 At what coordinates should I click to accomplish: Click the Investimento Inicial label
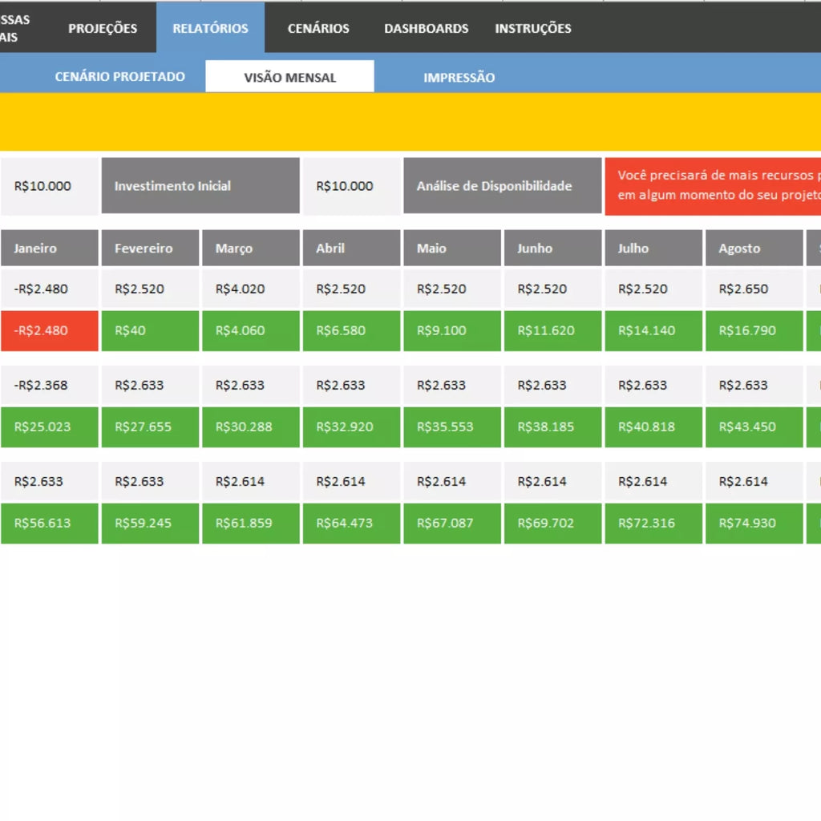click(200, 186)
